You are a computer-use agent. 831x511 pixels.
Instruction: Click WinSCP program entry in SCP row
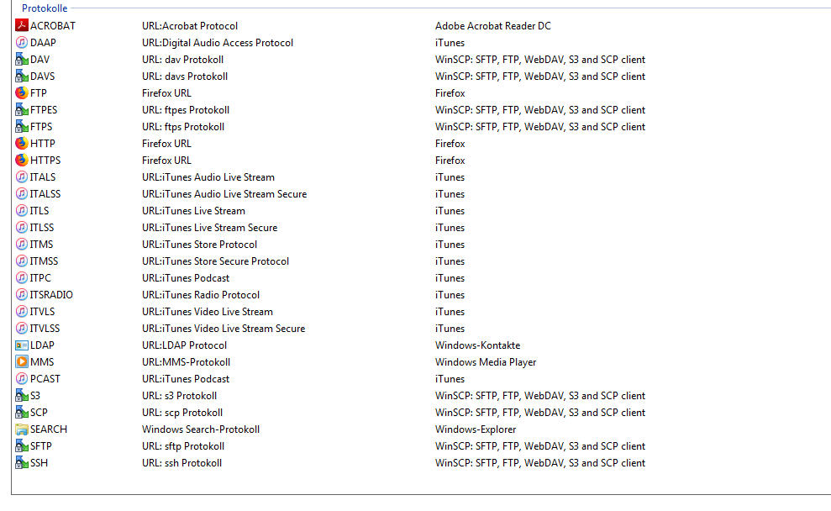point(540,413)
